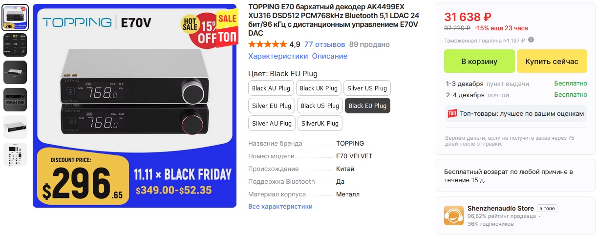Image resolution: width=597 pixels, height=236 pixels.
Task: Choose Silver EU Plug variant
Action: click(271, 106)
